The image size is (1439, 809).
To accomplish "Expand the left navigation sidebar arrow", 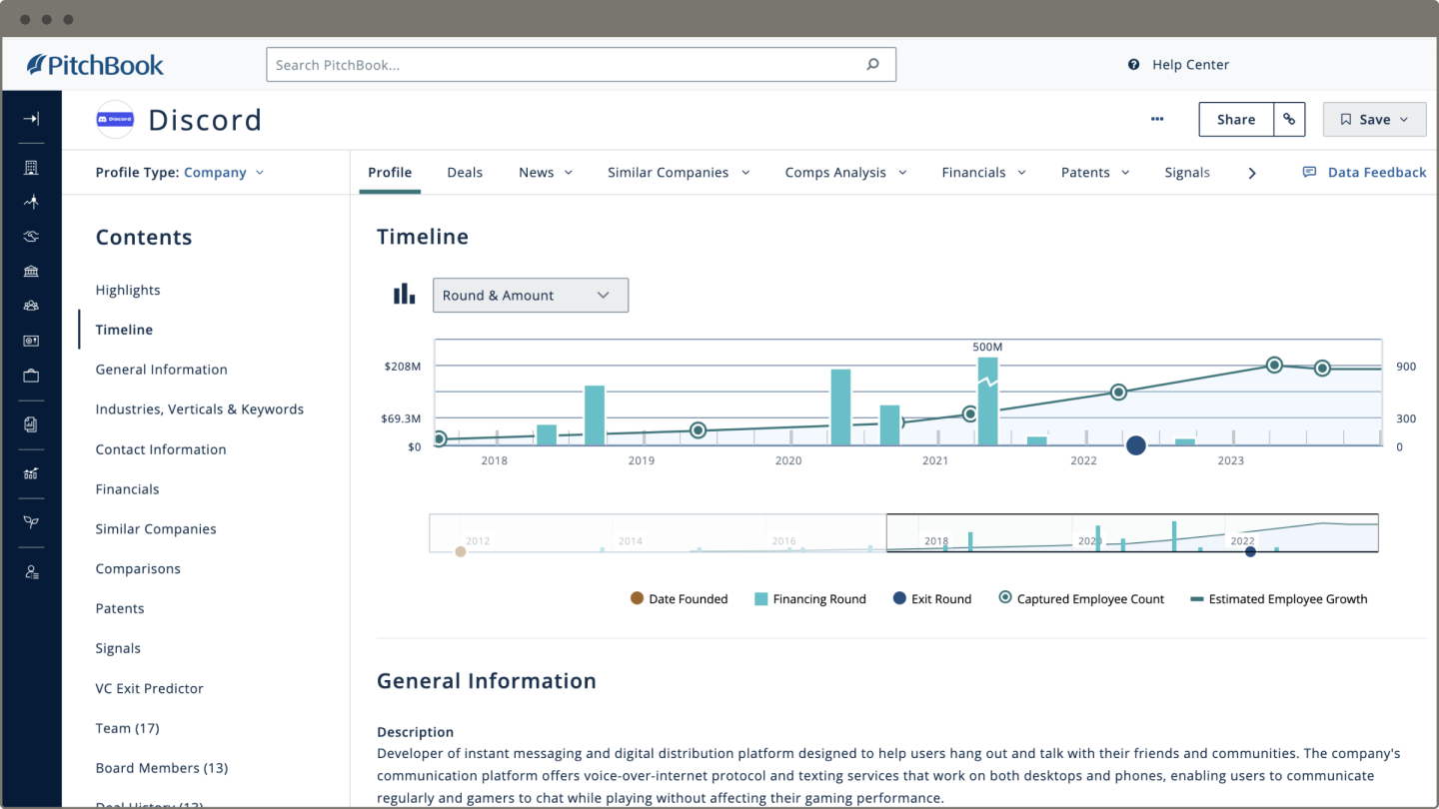I will point(31,119).
